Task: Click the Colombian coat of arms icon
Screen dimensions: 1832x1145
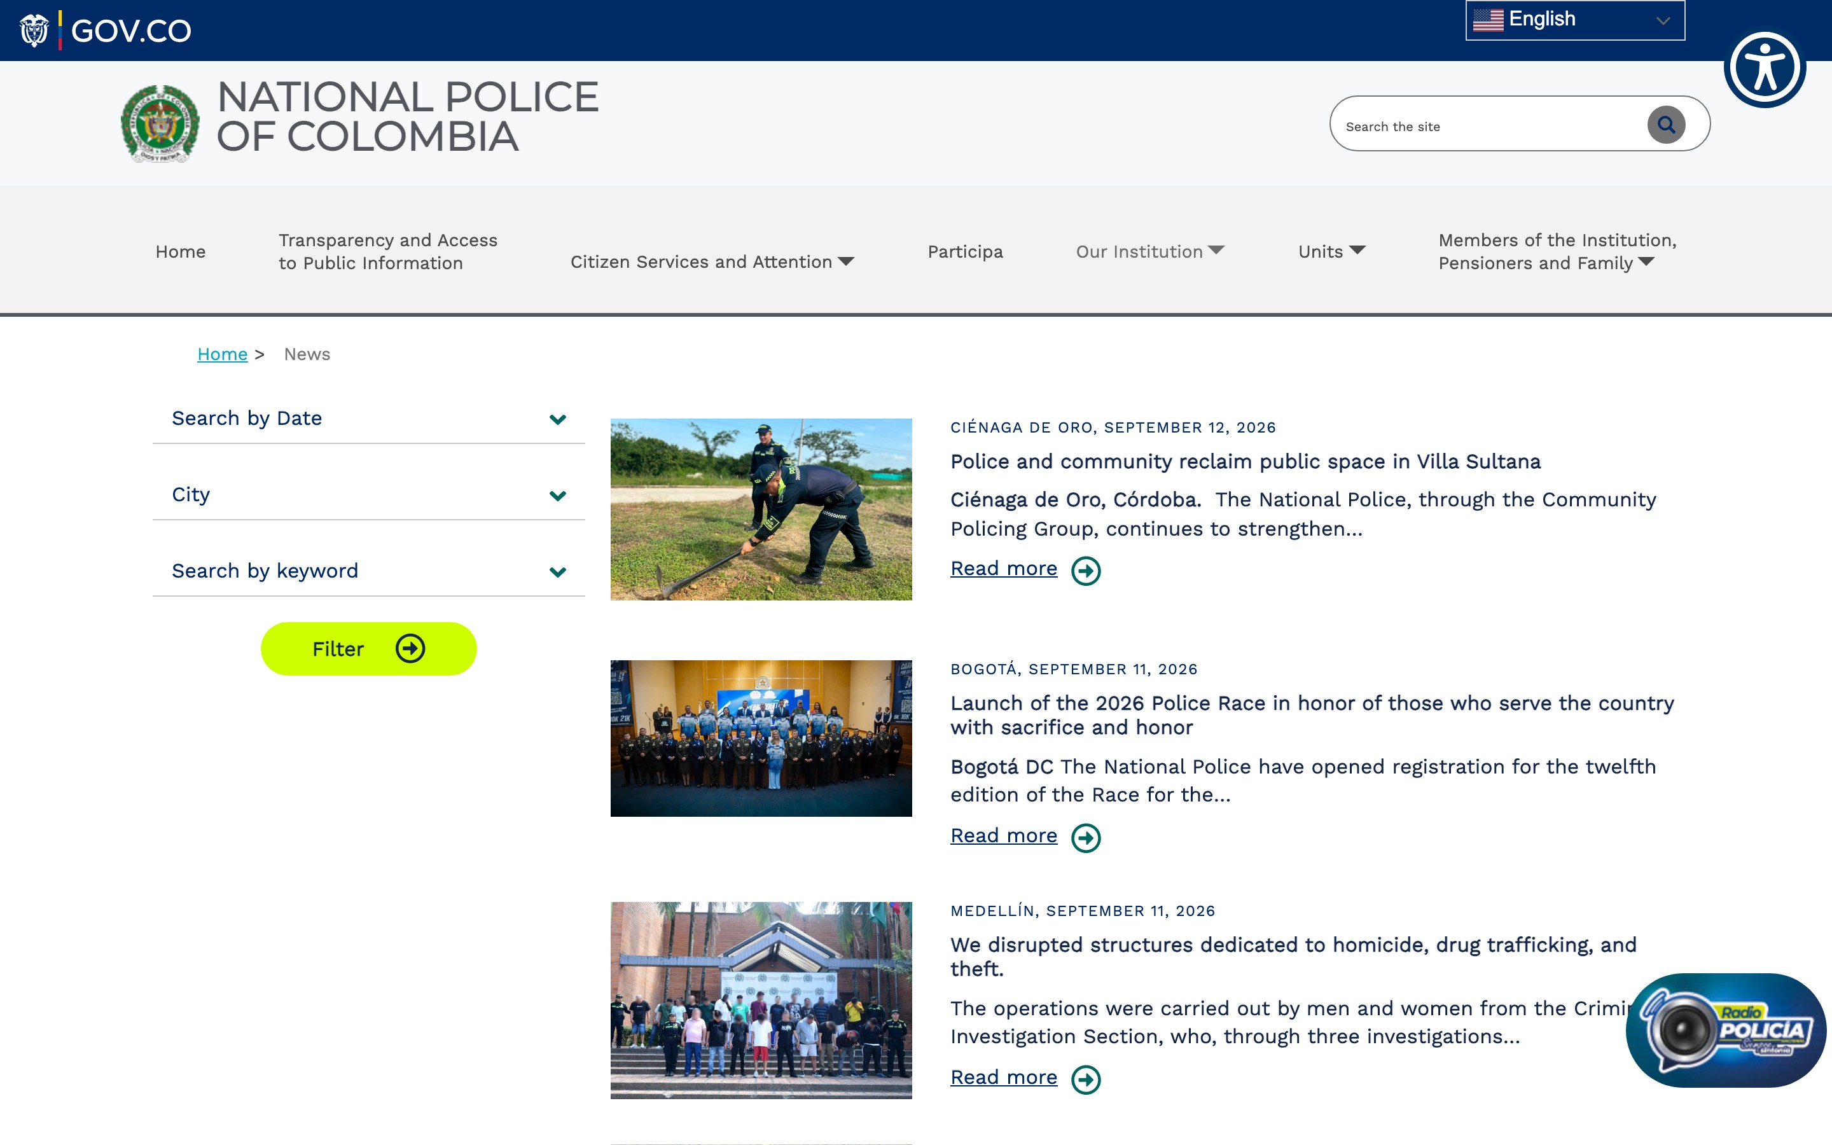Action: 33,31
